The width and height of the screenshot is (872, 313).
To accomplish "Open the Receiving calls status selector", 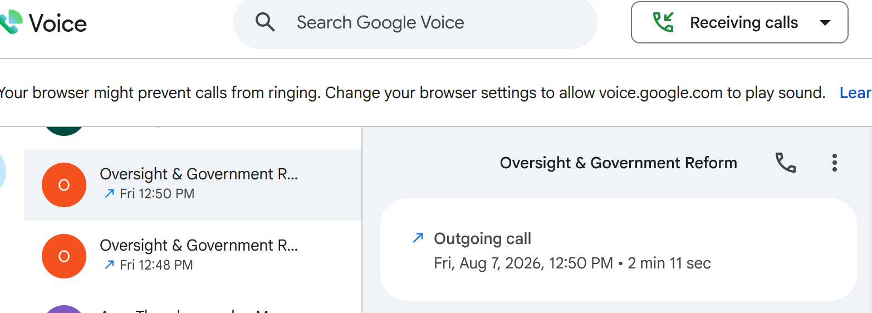I will point(739,22).
